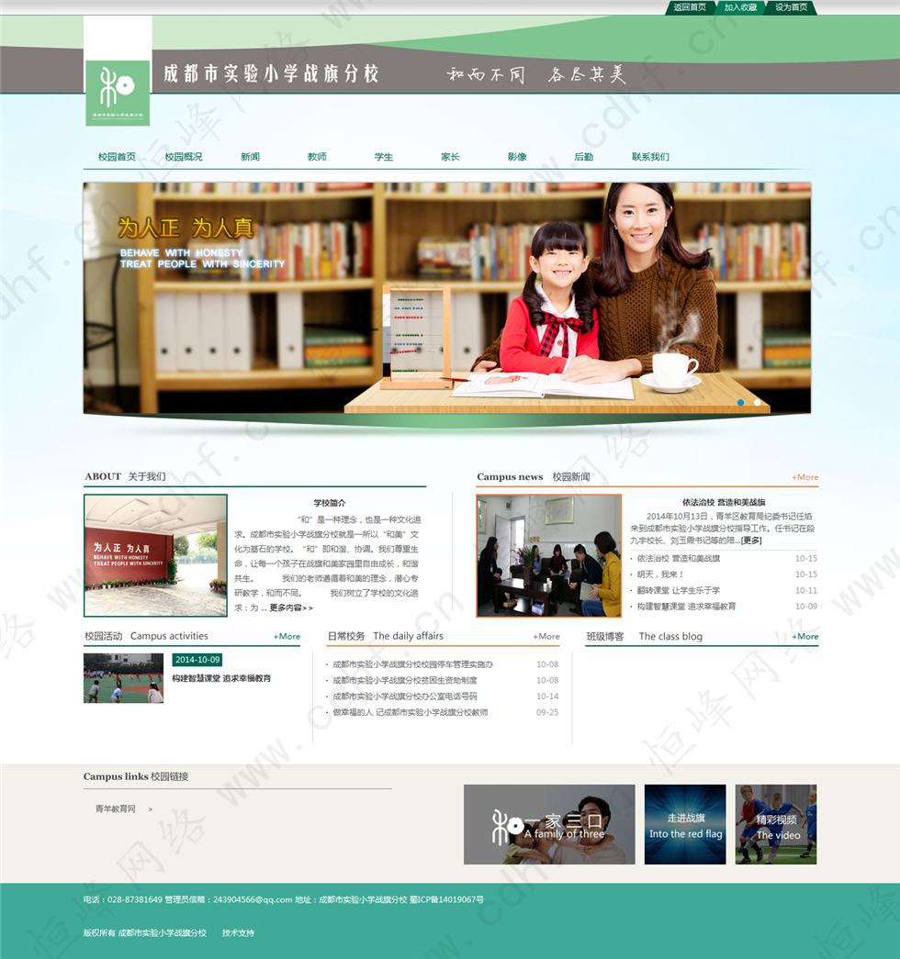Viewport: 900px width, 959px height.
Task: Open news item 翻转课堂 让学生乐于学
Action: click(679, 590)
